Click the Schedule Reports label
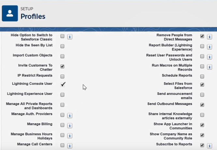The height and width of the screenshot is (150, 217). [177, 75]
